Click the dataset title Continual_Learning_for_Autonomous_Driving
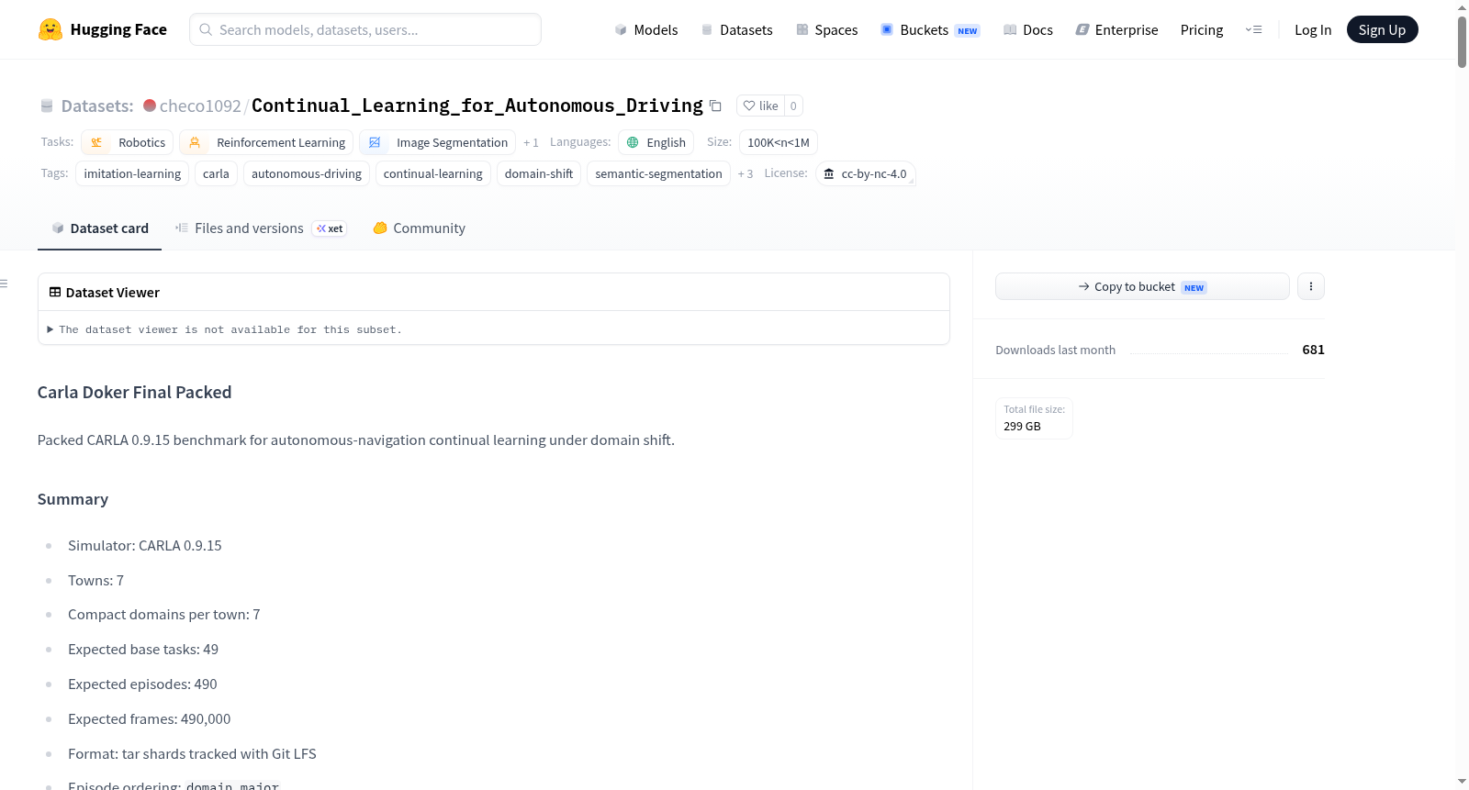 (x=477, y=106)
